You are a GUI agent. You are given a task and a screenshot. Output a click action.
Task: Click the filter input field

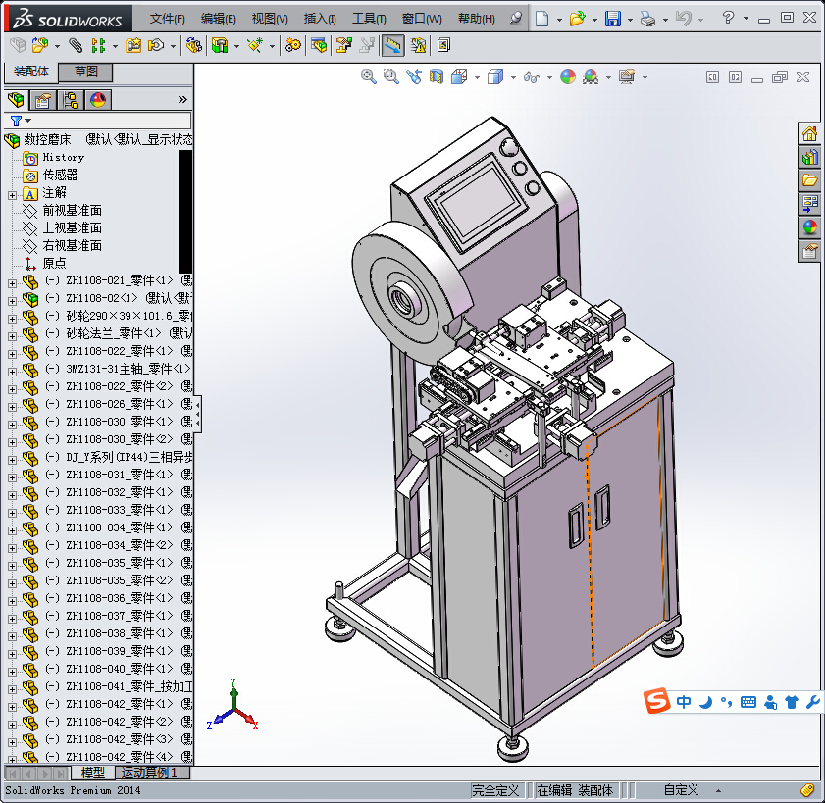coord(98,121)
